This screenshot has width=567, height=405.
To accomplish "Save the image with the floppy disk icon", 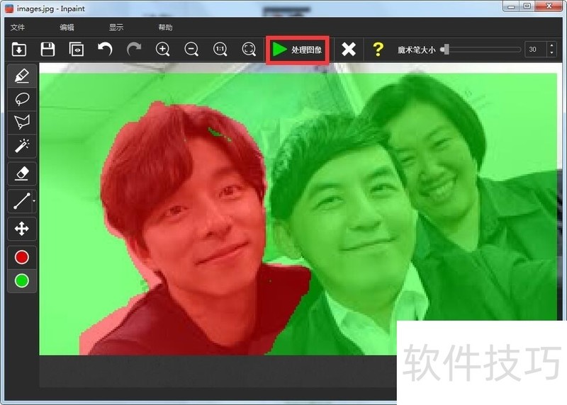I will coord(47,49).
